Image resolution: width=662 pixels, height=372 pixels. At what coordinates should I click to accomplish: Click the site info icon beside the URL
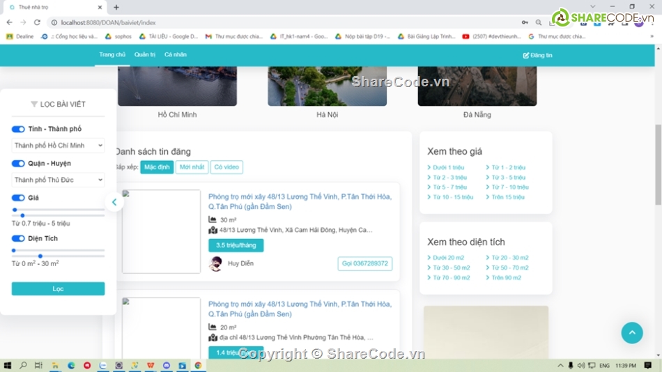[x=54, y=22]
